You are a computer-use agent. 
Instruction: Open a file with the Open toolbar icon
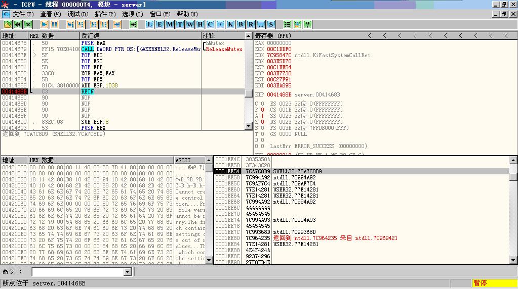pyautogui.click(x=8, y=24)
